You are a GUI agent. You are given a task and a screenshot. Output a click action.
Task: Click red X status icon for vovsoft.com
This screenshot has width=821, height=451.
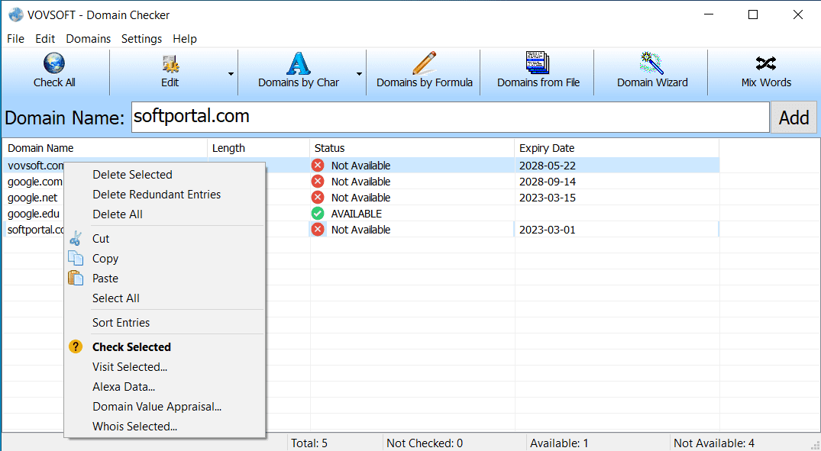[317, 166]
